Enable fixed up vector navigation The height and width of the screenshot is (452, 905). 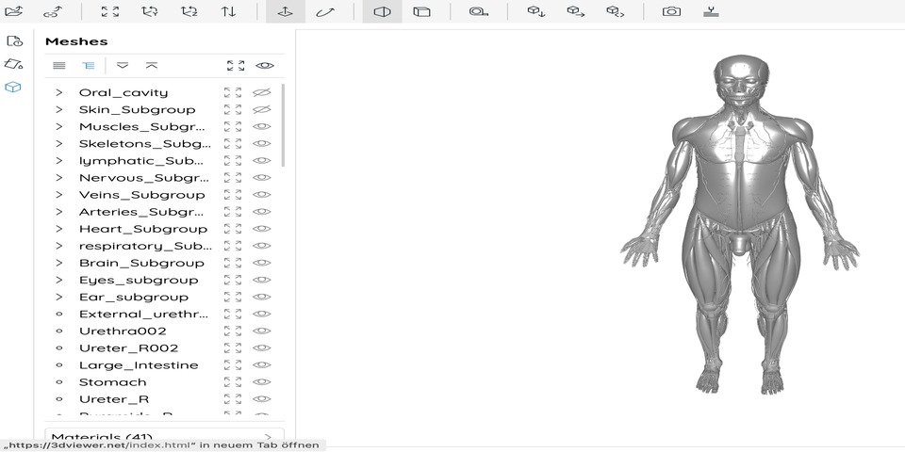click(x=285, y=11)
